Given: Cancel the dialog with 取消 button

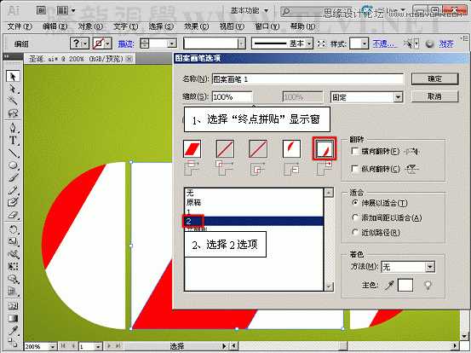Looking at the screenshot, I should (x=434, y=97).
